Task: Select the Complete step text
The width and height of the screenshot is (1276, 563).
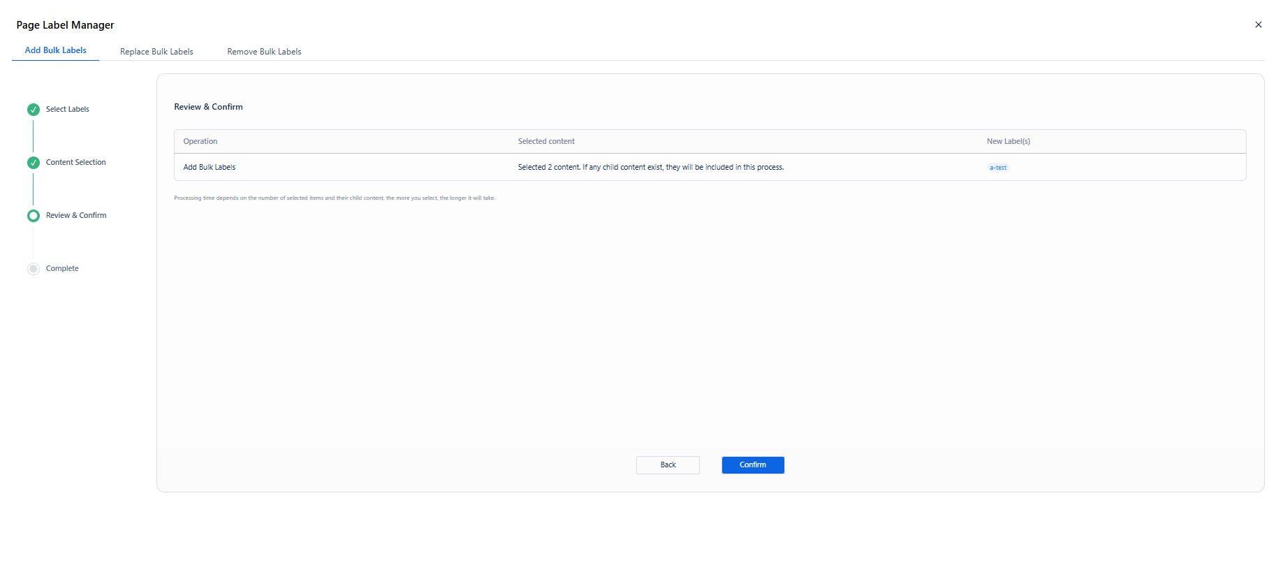Action: (x=62, y=269)
